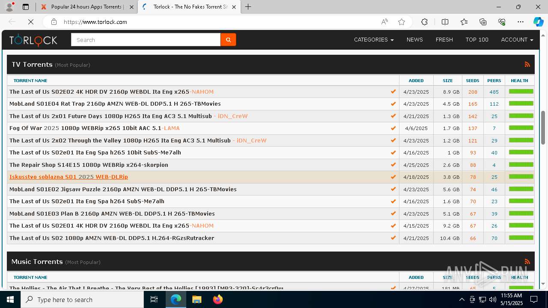Open the notification center icon
This screenshot has width=548, height=308.
(534, 299)
